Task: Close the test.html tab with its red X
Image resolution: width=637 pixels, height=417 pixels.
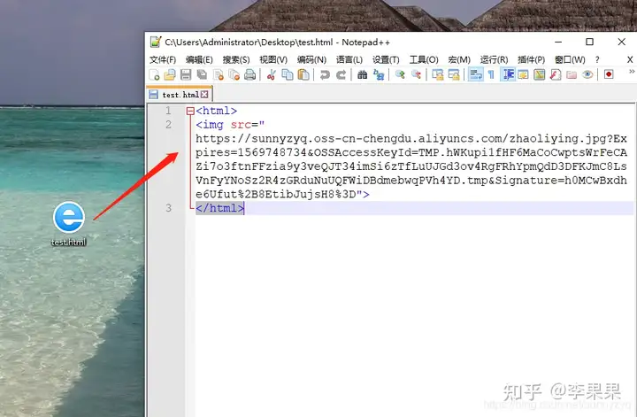Action: pyautogui.click(x=204, y=95)
